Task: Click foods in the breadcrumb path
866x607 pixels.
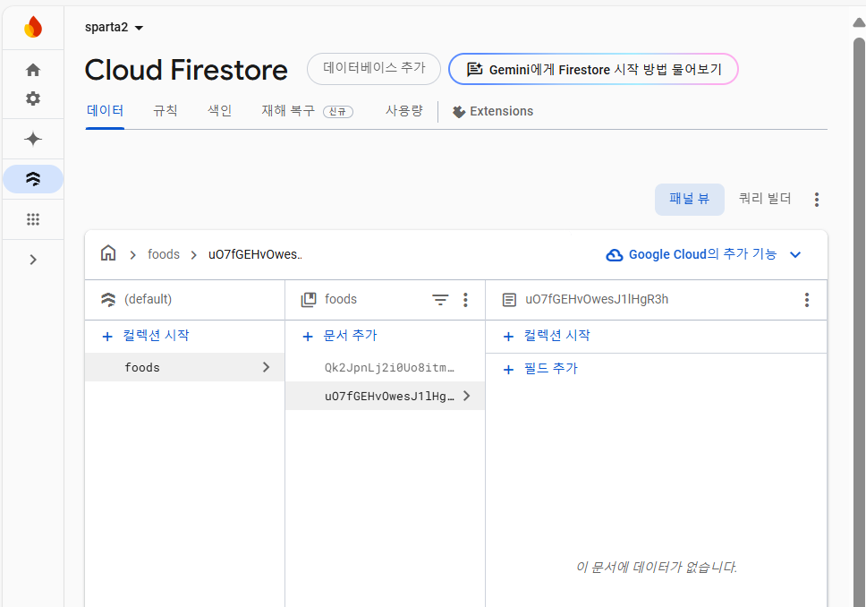Action: pyautogui.click(x=164, y=254)
